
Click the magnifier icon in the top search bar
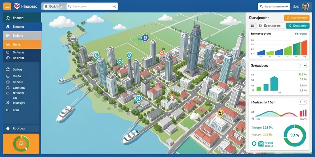70,6
